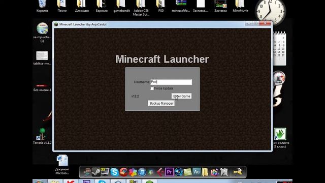Open the Заставка video file icon
325x183 pixels.
220,6
